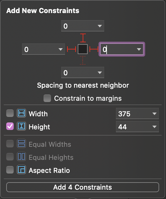Click the Width constraint icon

(21, 113)
